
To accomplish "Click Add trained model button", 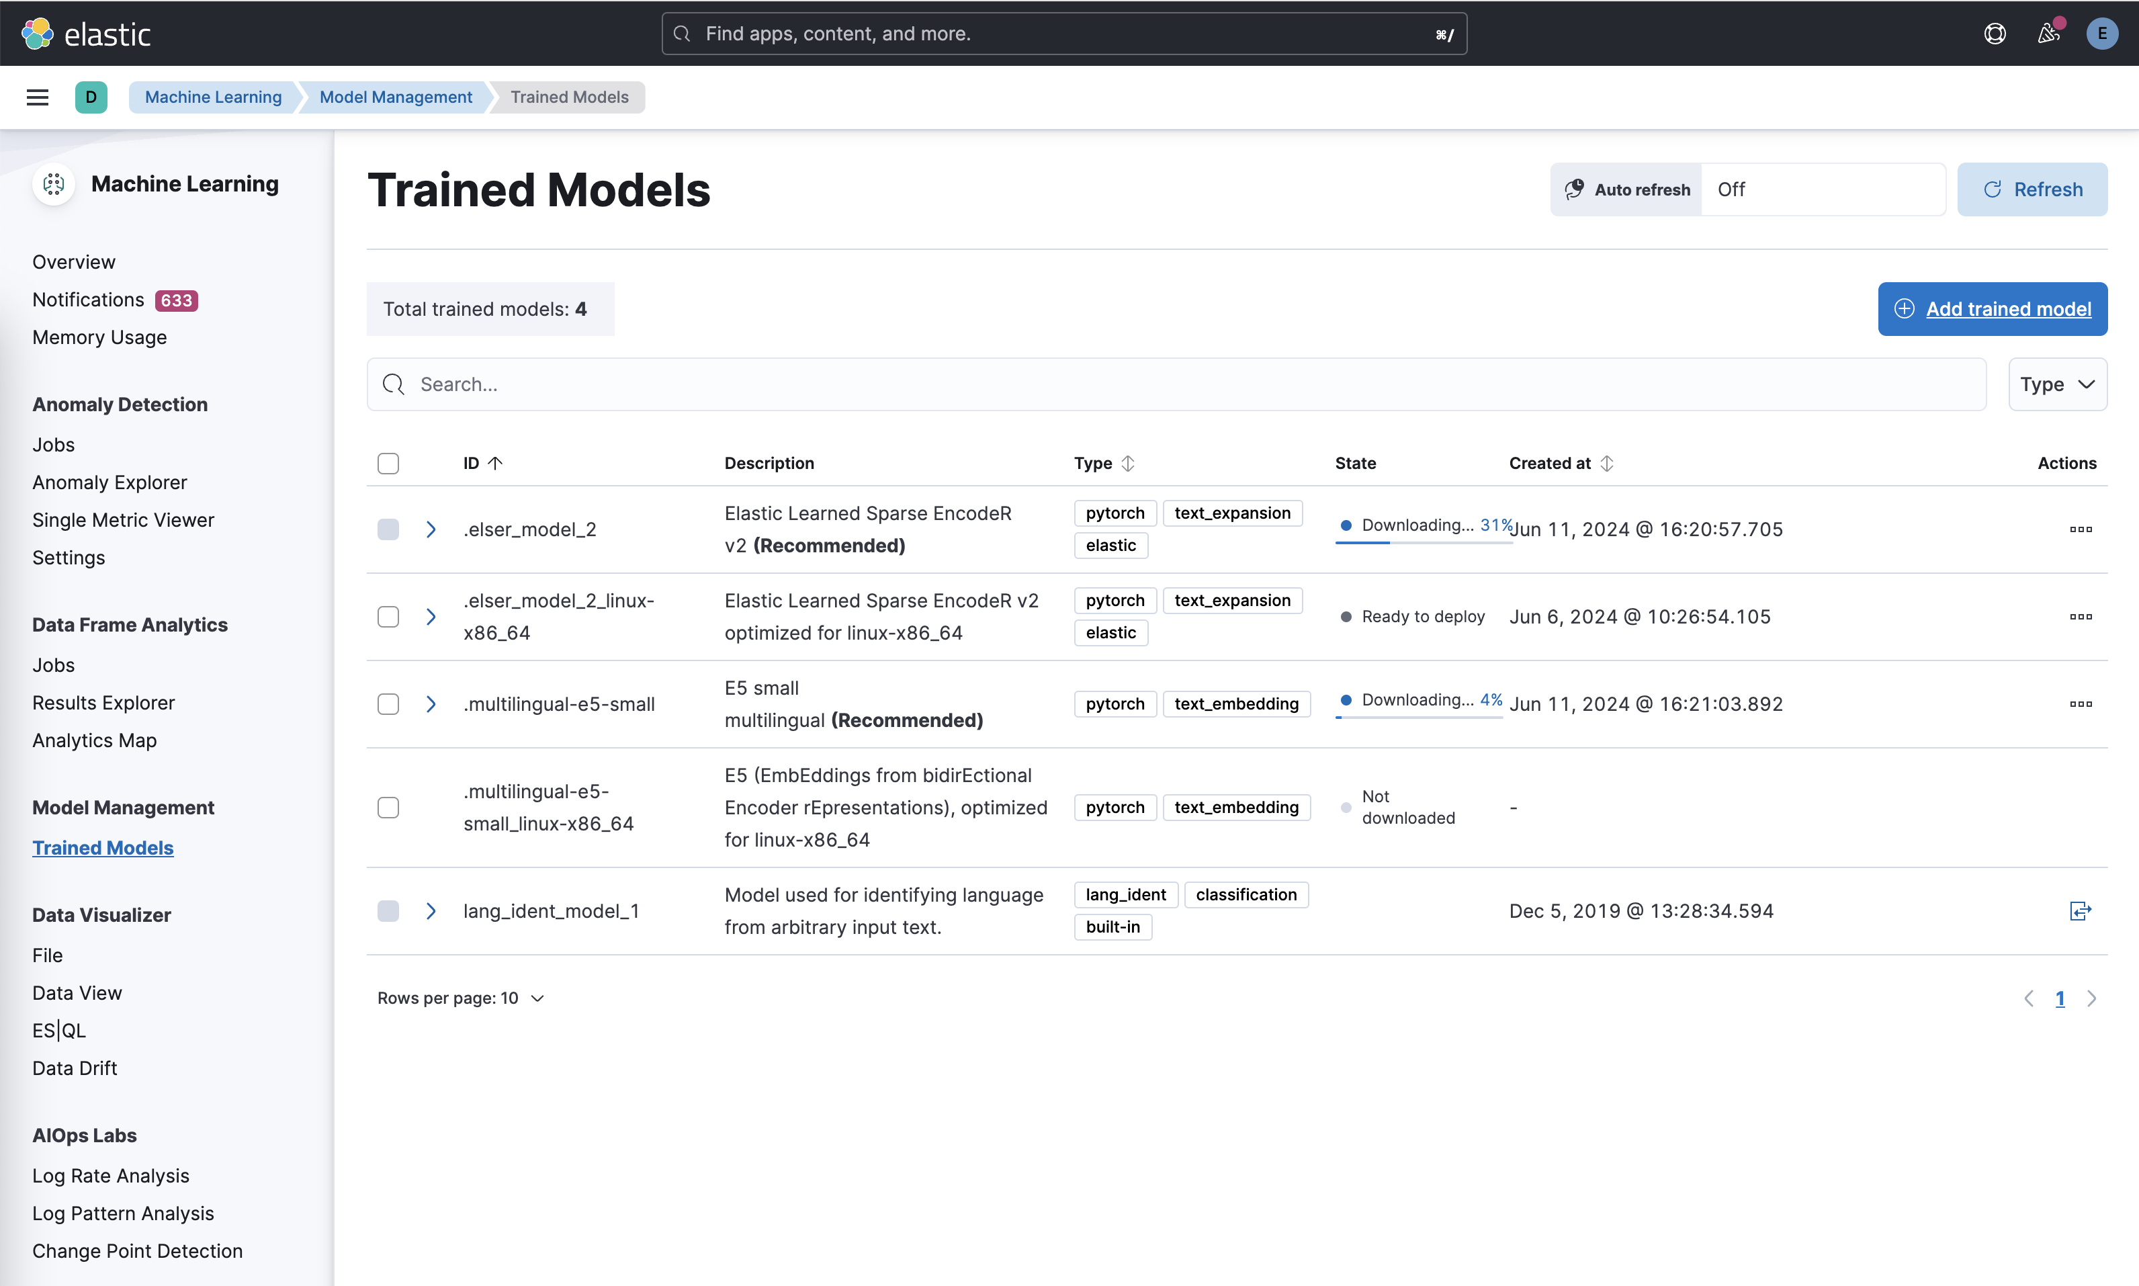I will pyautogui.click(x=1992, y=309).
